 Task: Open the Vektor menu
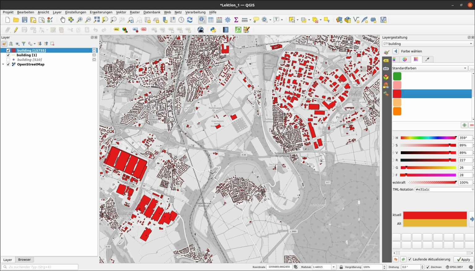click(x=121, y=12)
